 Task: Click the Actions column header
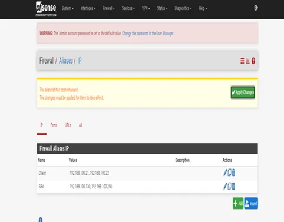pos(227,160)
